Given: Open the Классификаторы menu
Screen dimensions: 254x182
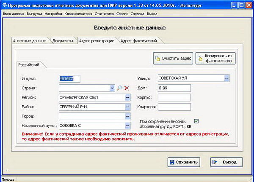Looking at the screenshot, I should pyautogui.click(x=77, y=13).
